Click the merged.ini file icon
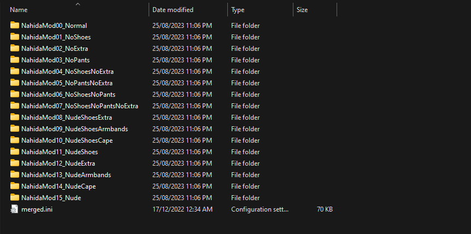The height and width of the screenshot is (234, 471). pyautogui.click(x=15, y=209)
